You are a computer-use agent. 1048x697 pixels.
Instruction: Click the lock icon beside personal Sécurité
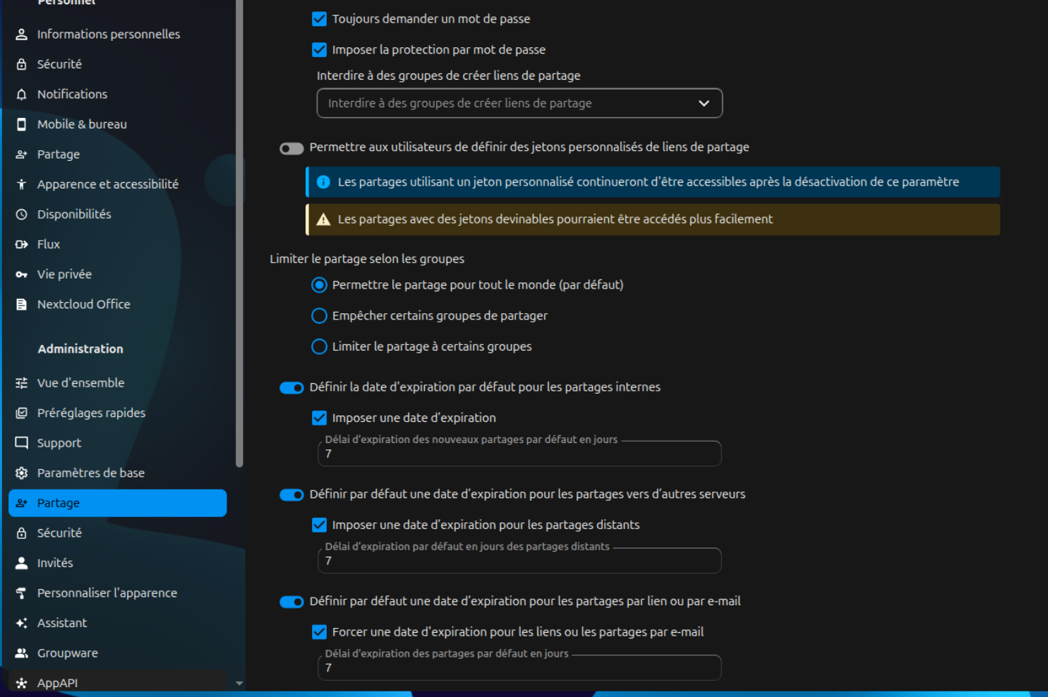pos(22,64)
